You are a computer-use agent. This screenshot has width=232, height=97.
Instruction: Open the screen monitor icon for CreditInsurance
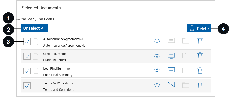(171, 56)
